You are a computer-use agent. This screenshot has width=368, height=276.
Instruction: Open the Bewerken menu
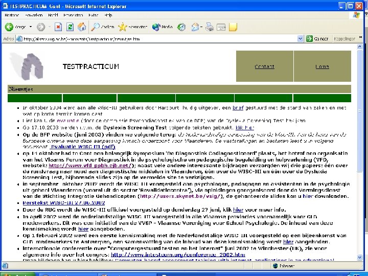[34, 15]
